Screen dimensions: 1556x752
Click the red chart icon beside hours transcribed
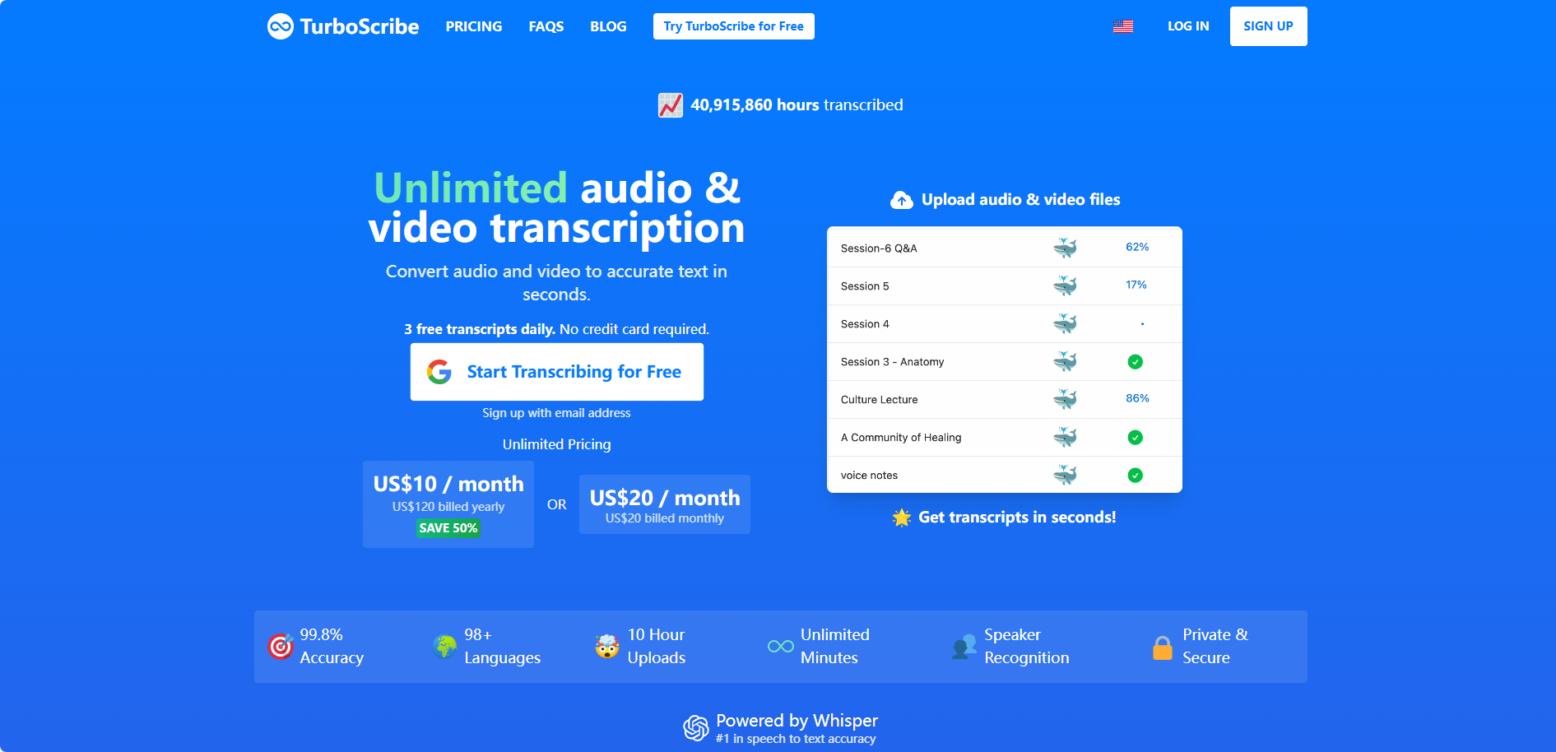point(671,105)
